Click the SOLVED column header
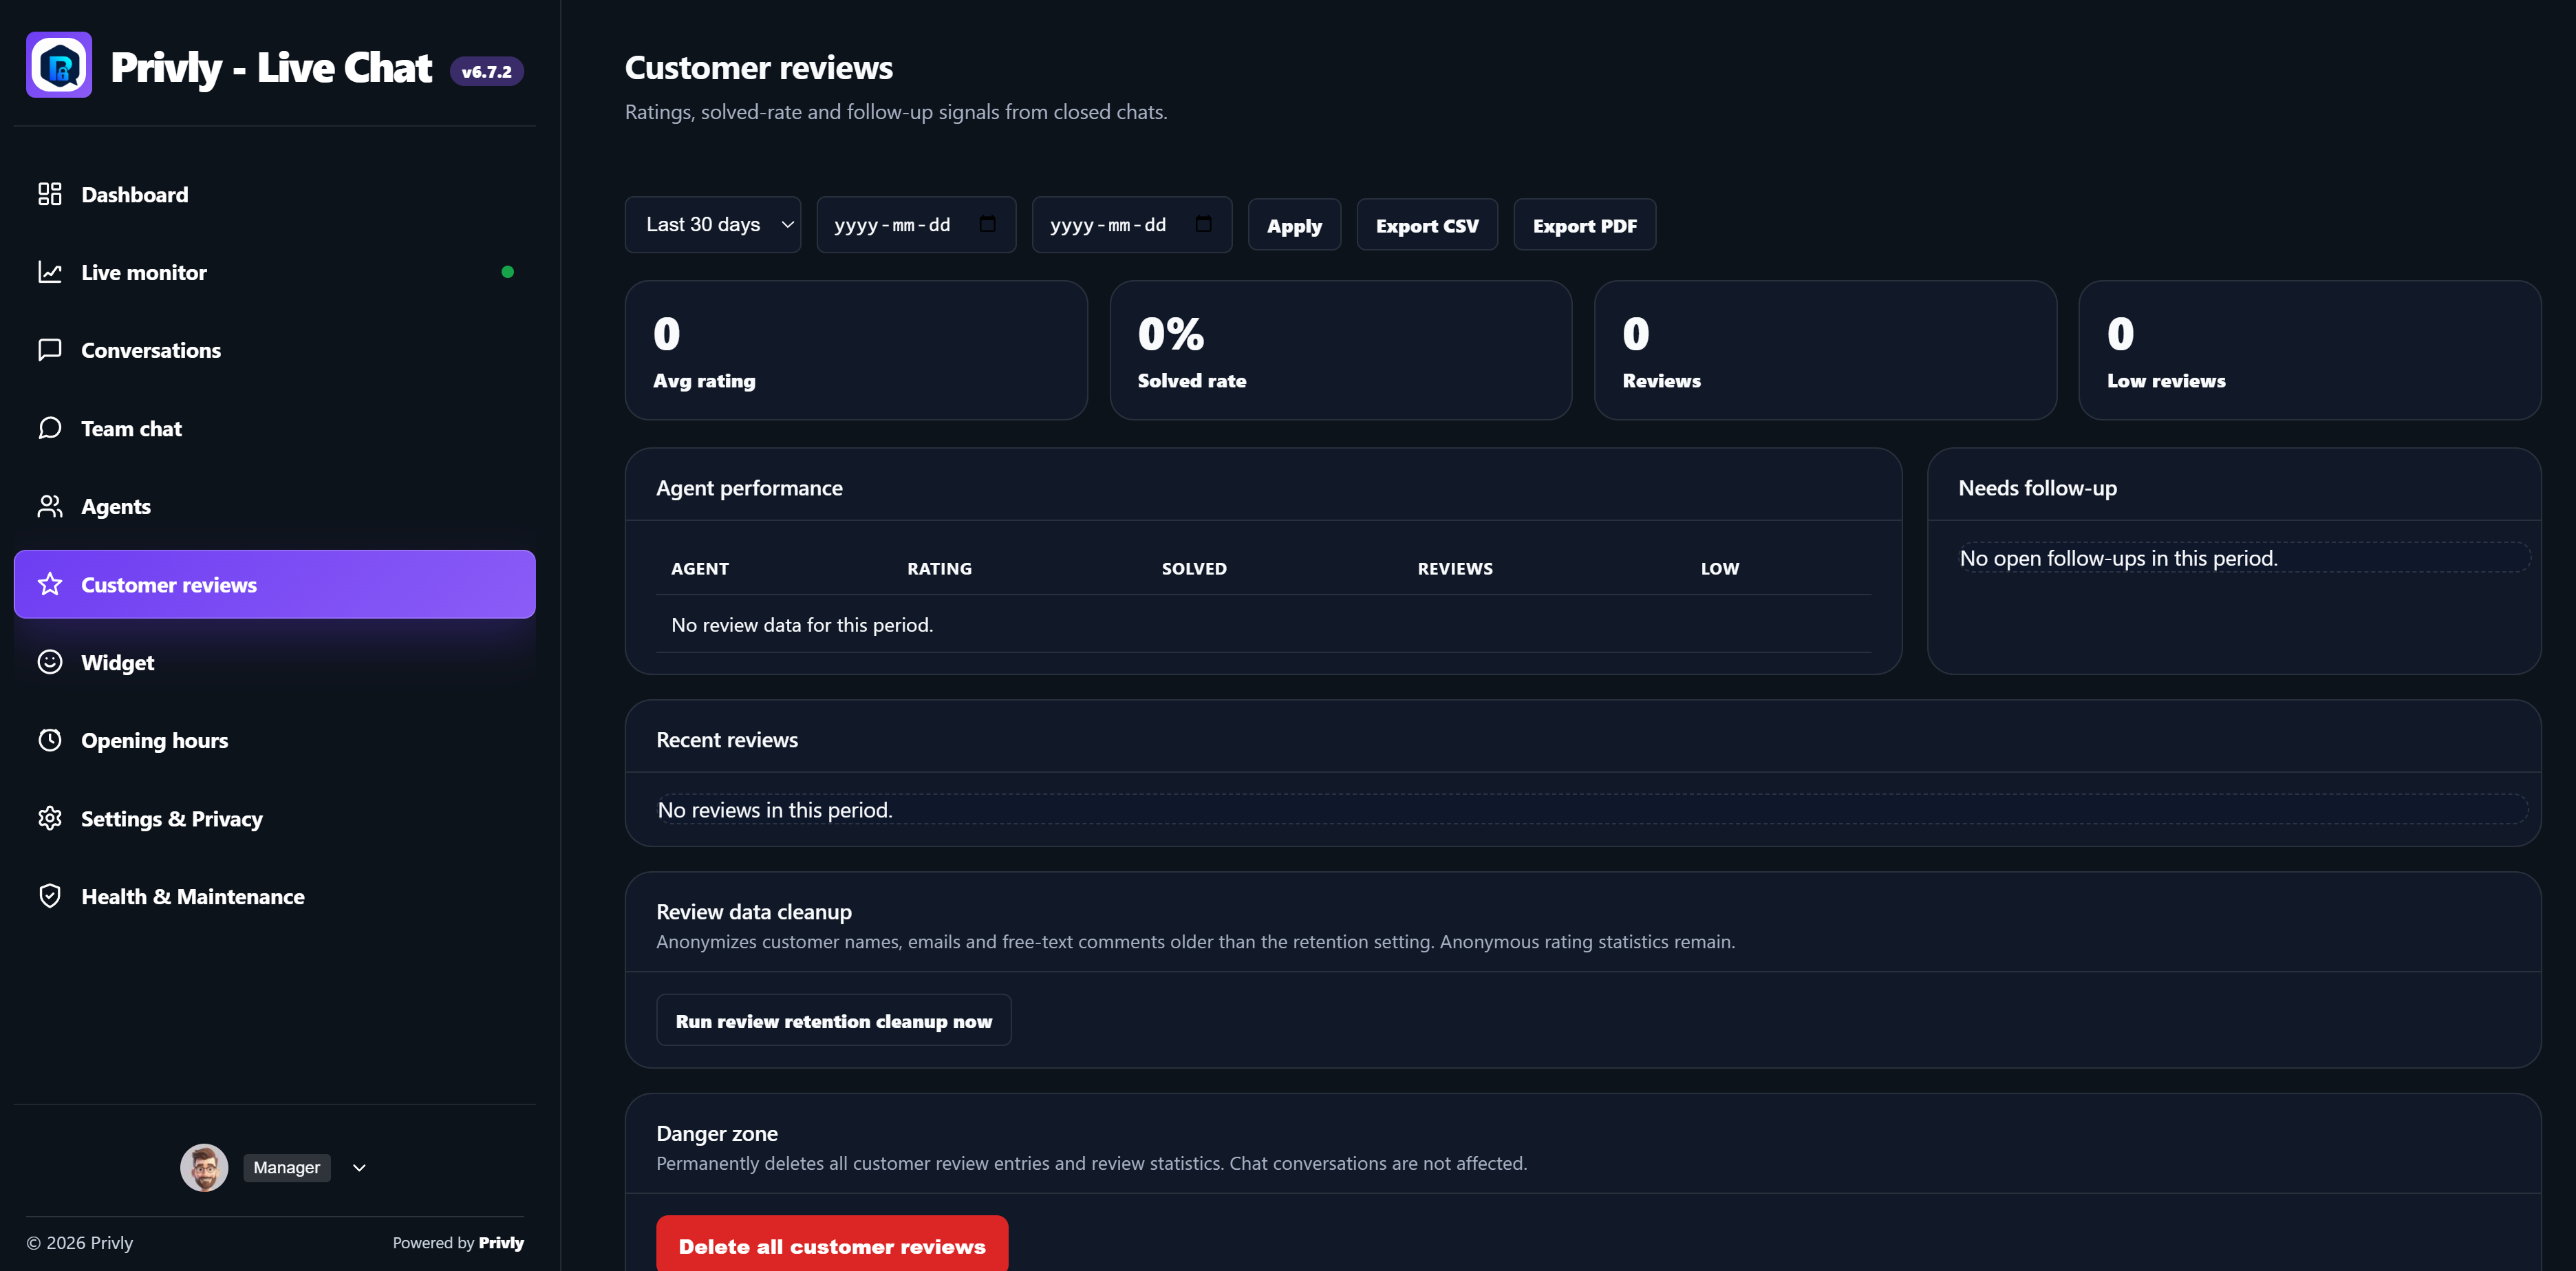 click(1194, 568)
